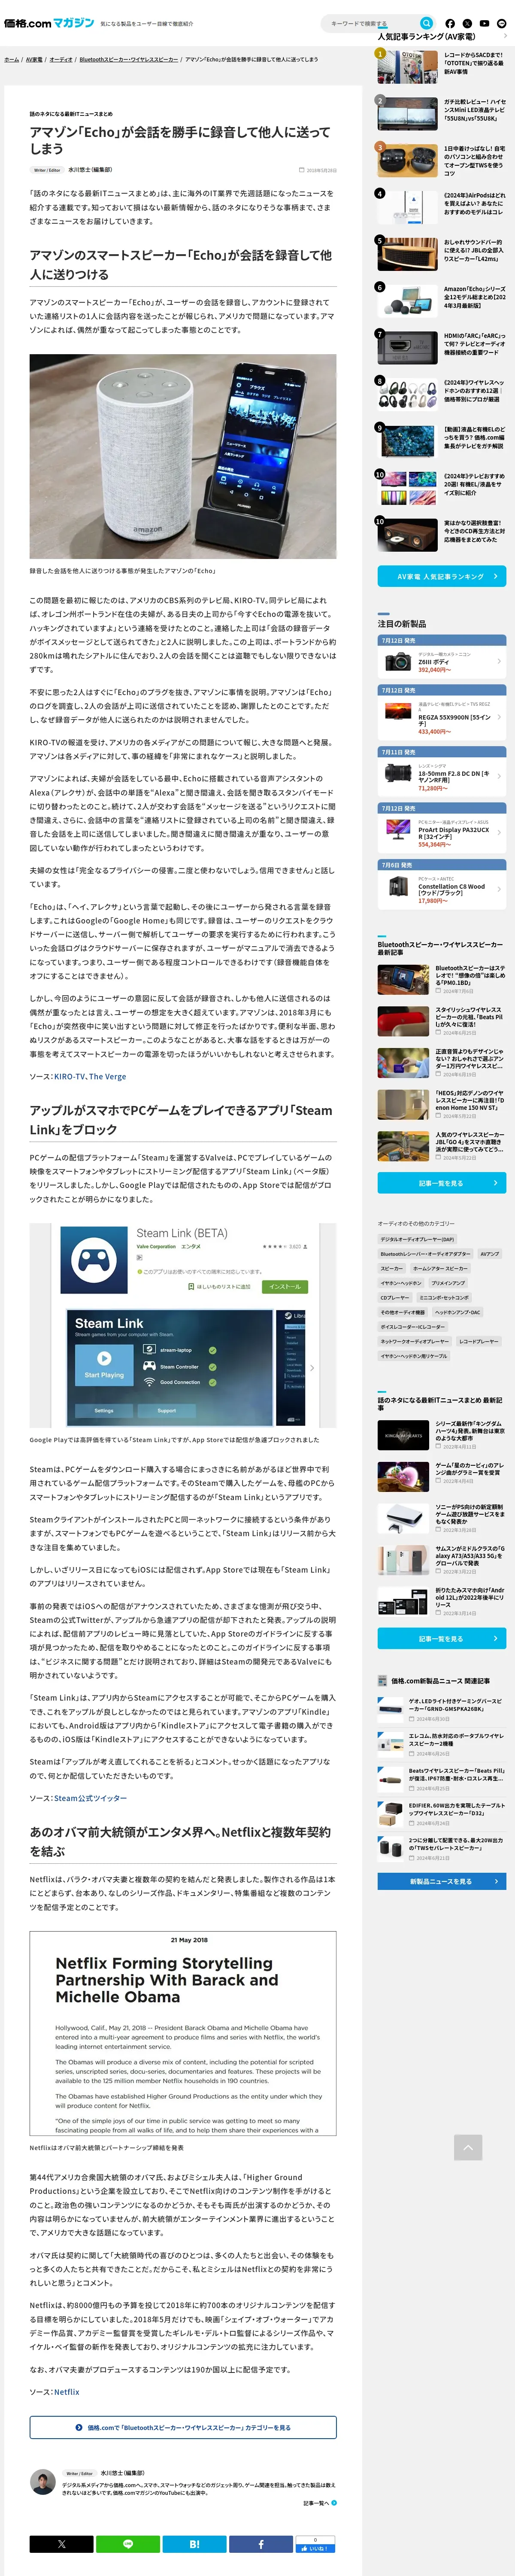Click chevron next to 人気記事ランキング heading
Screen dimensions: 515x2576
click(x=505, y=36)
